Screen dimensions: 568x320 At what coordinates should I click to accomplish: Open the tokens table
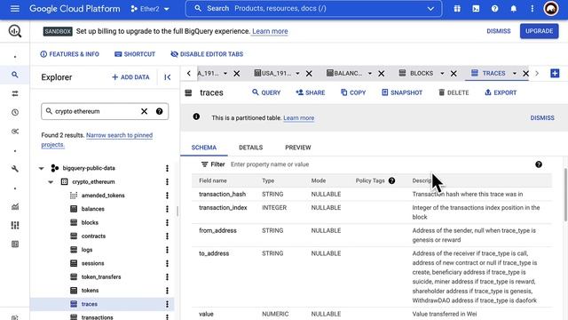(x=90, y=291)
